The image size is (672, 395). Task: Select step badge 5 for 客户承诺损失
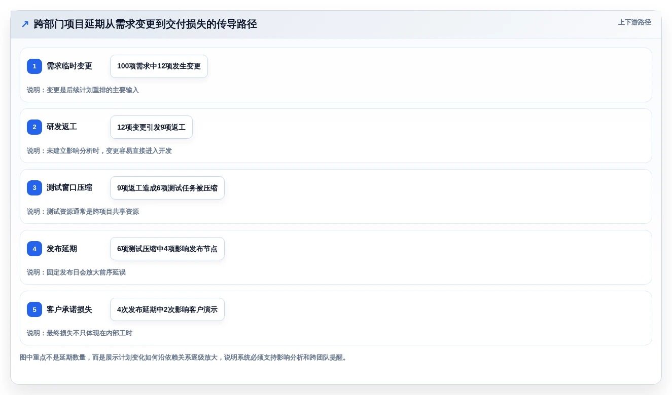(x=34, y=309)
